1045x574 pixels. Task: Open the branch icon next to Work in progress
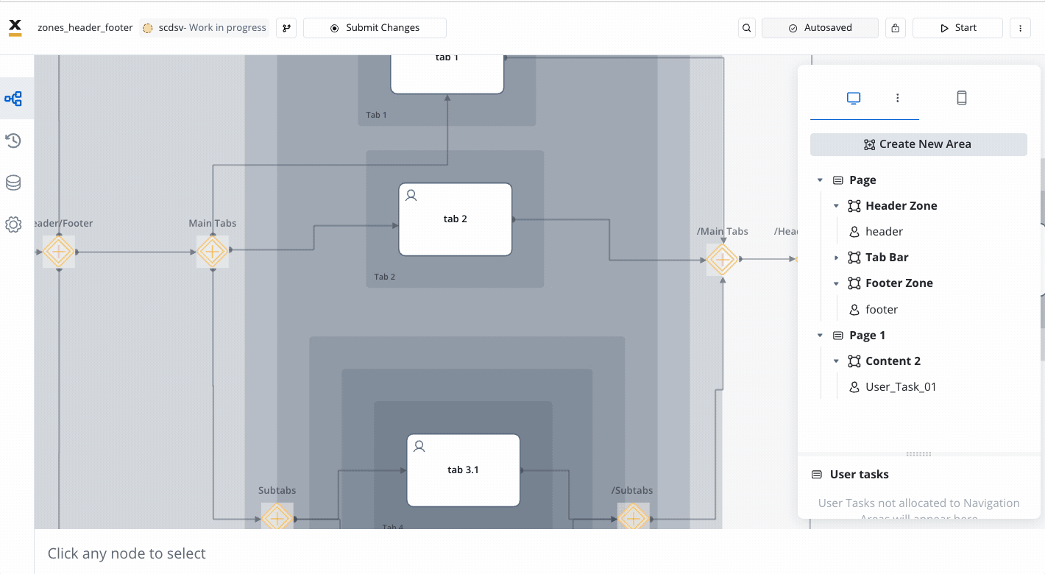(x=286, y=28)
